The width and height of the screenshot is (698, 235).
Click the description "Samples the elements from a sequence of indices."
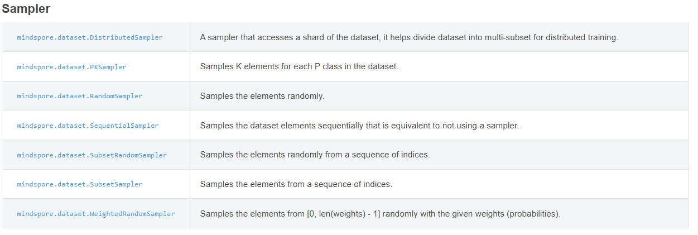point(296,184)
